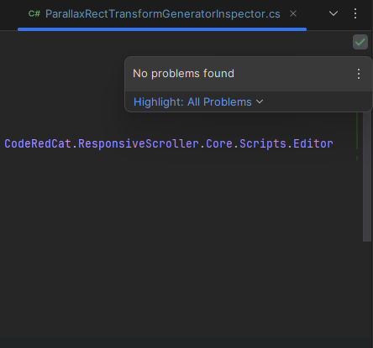The width and height of the screenshot is (373, 348).
Task: Click the status bar strip at the bottom
Action: (x=186, y=342)
